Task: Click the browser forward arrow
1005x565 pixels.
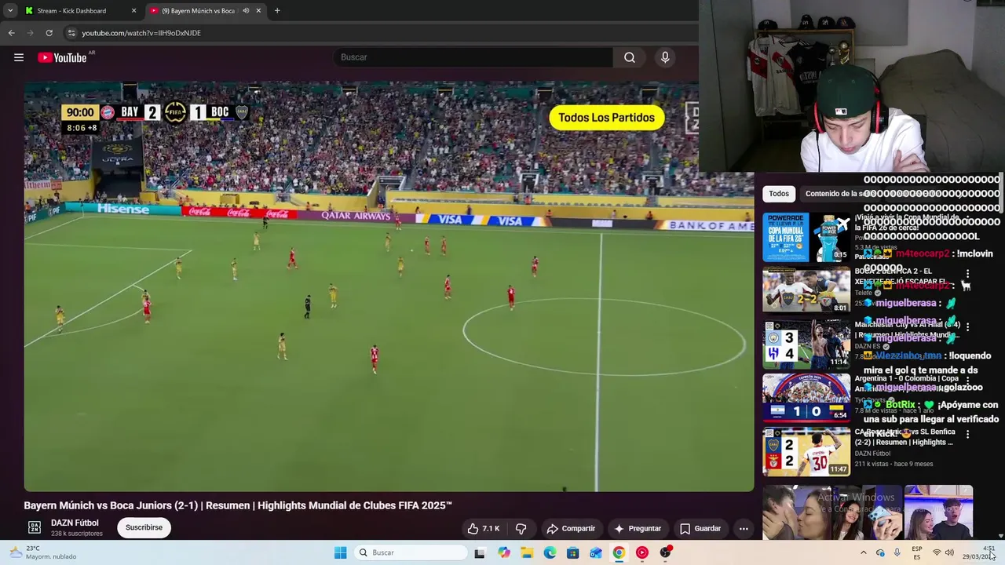Action: [30, 33]
